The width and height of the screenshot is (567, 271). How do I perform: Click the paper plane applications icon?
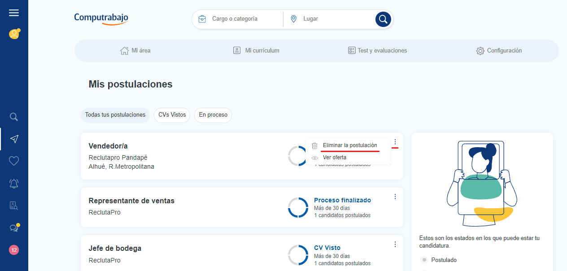click(14, 139)
